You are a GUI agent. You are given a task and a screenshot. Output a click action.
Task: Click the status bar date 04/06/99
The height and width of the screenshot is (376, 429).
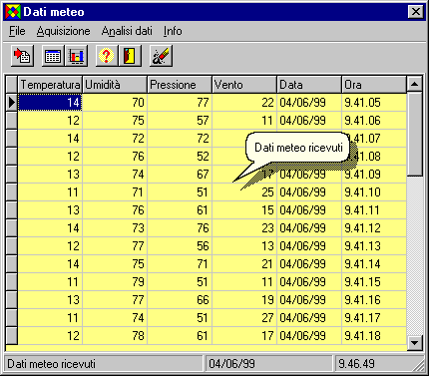tap(269, 363)
